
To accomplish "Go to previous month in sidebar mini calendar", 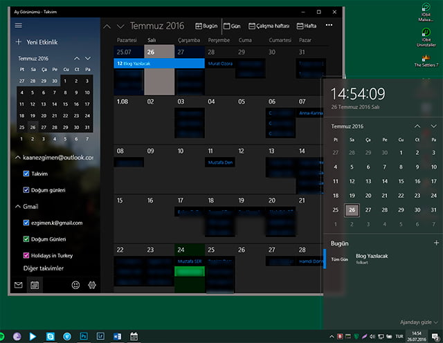I will pyautogui.click(x=77, y=59).
